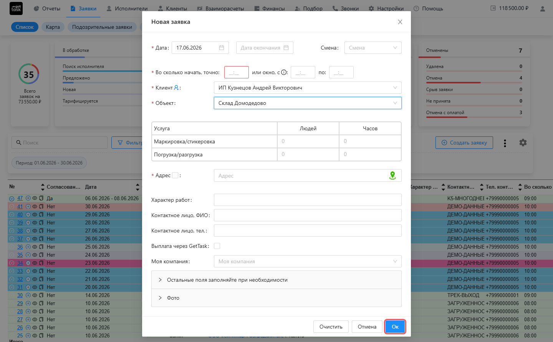Image resolution: width=553 pixels, height=342 pixels.
Task: Sort by the Дата column arrows
Action: point(137,187)
